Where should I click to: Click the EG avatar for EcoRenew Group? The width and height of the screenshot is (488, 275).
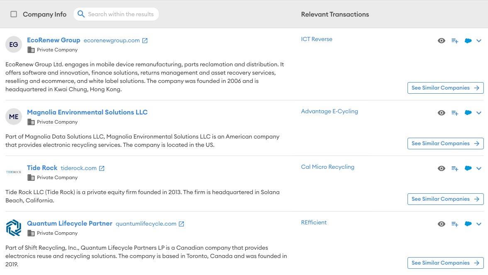coord(14,44)
